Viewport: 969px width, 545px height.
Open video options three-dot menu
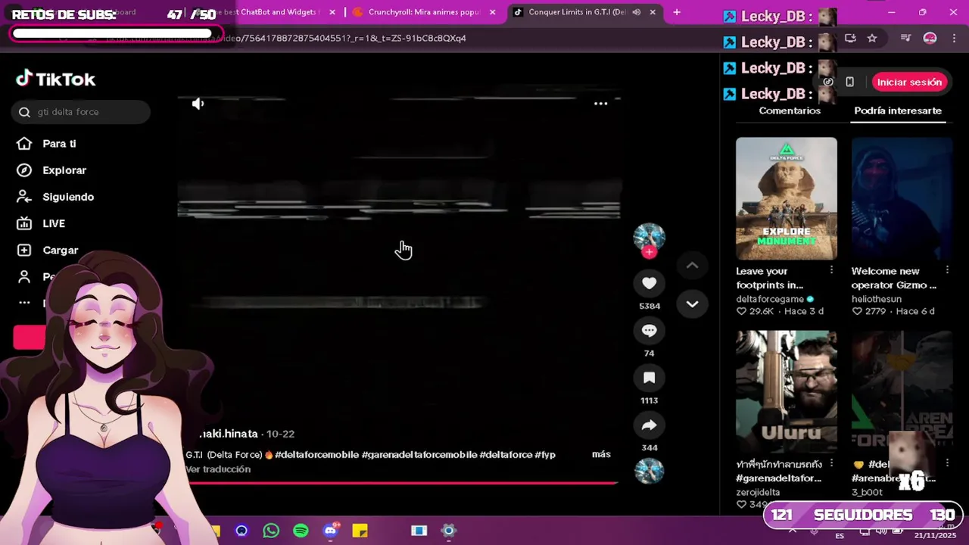(x=600, y=104)
